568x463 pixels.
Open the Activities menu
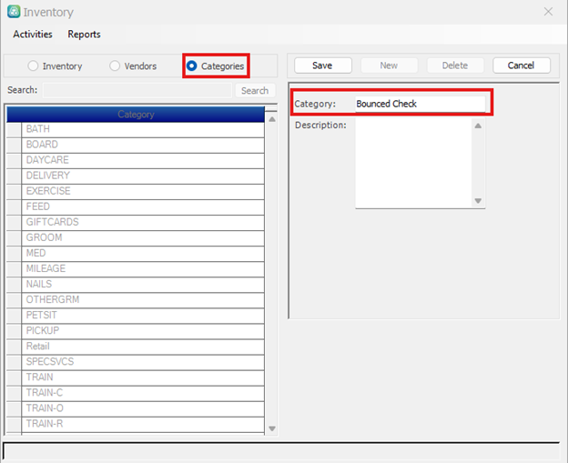(x=33, y=35)
